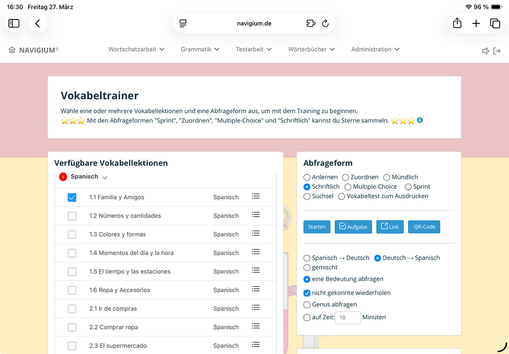
Task: Enable the Genus abfragen checkbox
Action: coord(307,304)
